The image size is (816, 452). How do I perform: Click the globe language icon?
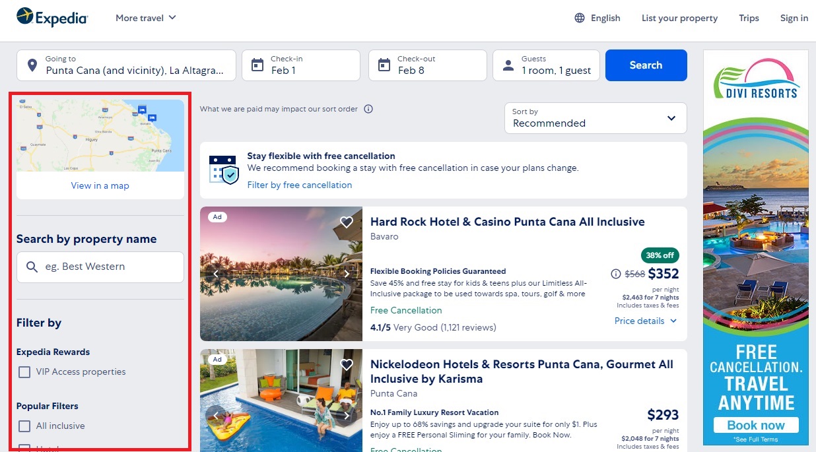coord(580,18)
